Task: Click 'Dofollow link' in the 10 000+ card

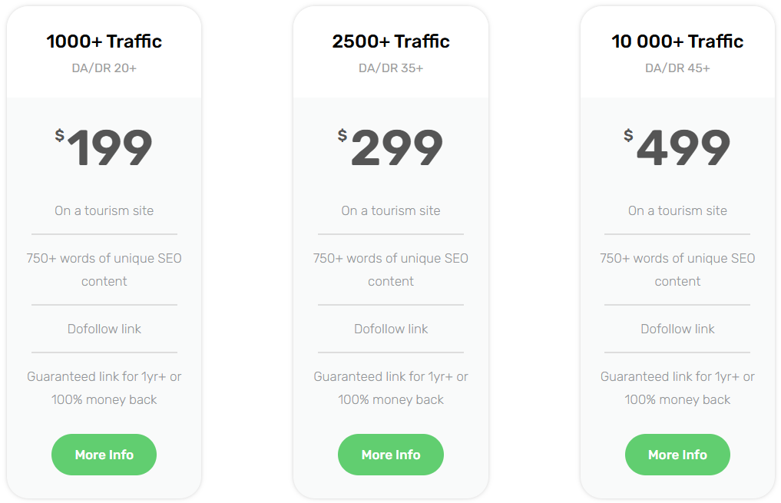Action: (x=677, y=329)
